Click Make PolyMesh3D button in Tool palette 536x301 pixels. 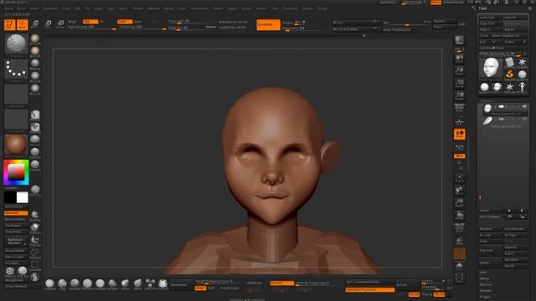(510, 36)
